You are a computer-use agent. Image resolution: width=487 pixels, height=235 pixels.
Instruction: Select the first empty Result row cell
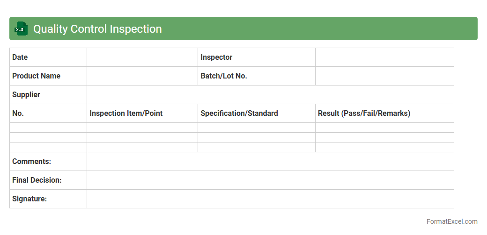[x=384, y=128]
